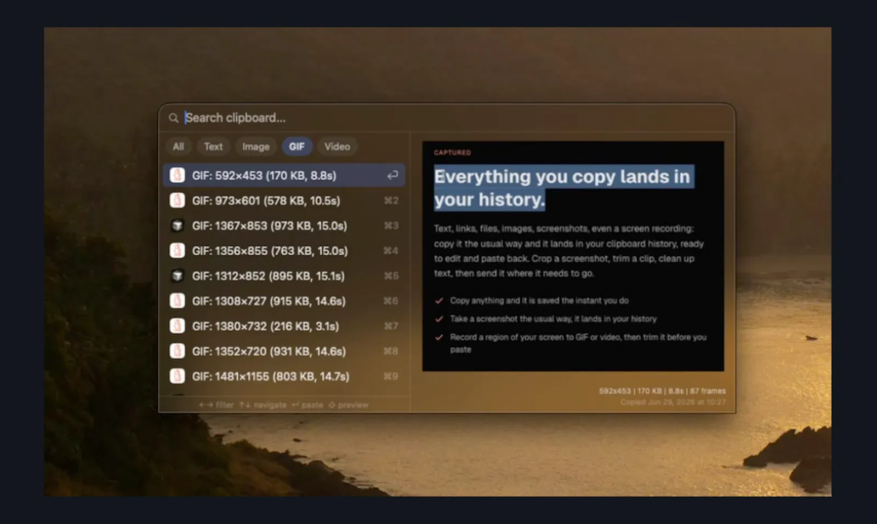The width and height of the screenshot is (877, 524).
Task: Select 'GIF: 1367×853 (973 KB, 15.0s)'
Action: 284,226
